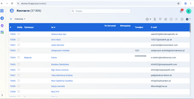194x99 pixels.
Task: Toggle selection for contact 73609
Action: click(x=18, y=34)
